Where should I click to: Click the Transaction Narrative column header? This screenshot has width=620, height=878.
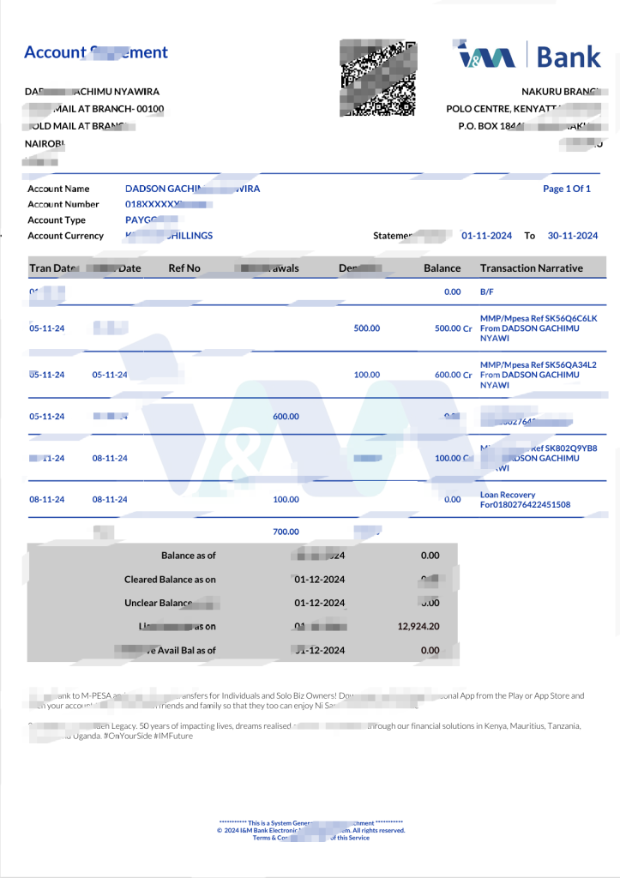[531, 268]
